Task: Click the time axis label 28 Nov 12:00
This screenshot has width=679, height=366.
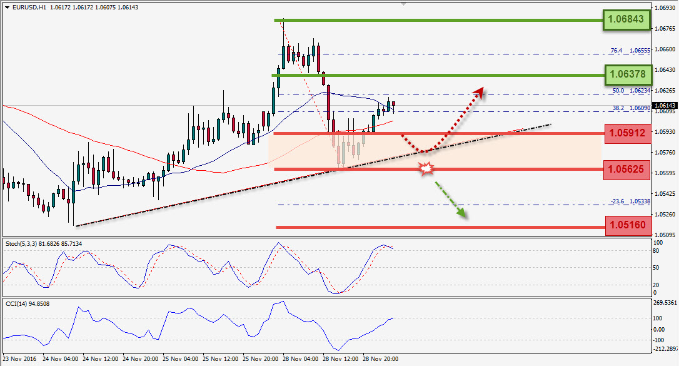Action: [340, 359]
